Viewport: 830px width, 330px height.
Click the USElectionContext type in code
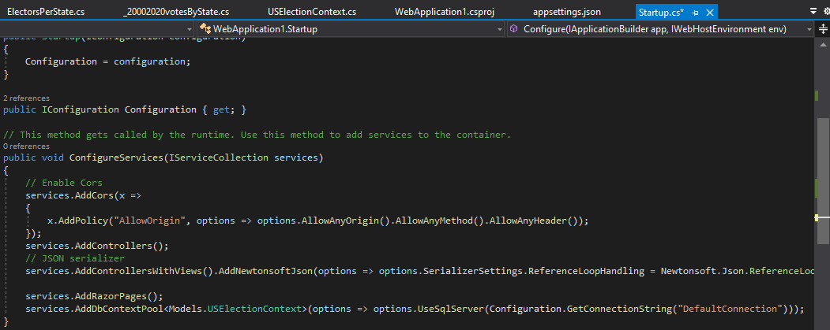[x=254, y=309]
